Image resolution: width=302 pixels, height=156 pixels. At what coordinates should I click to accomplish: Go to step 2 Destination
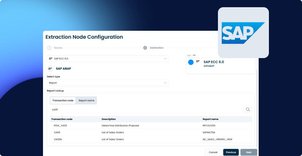coord(154,48)
